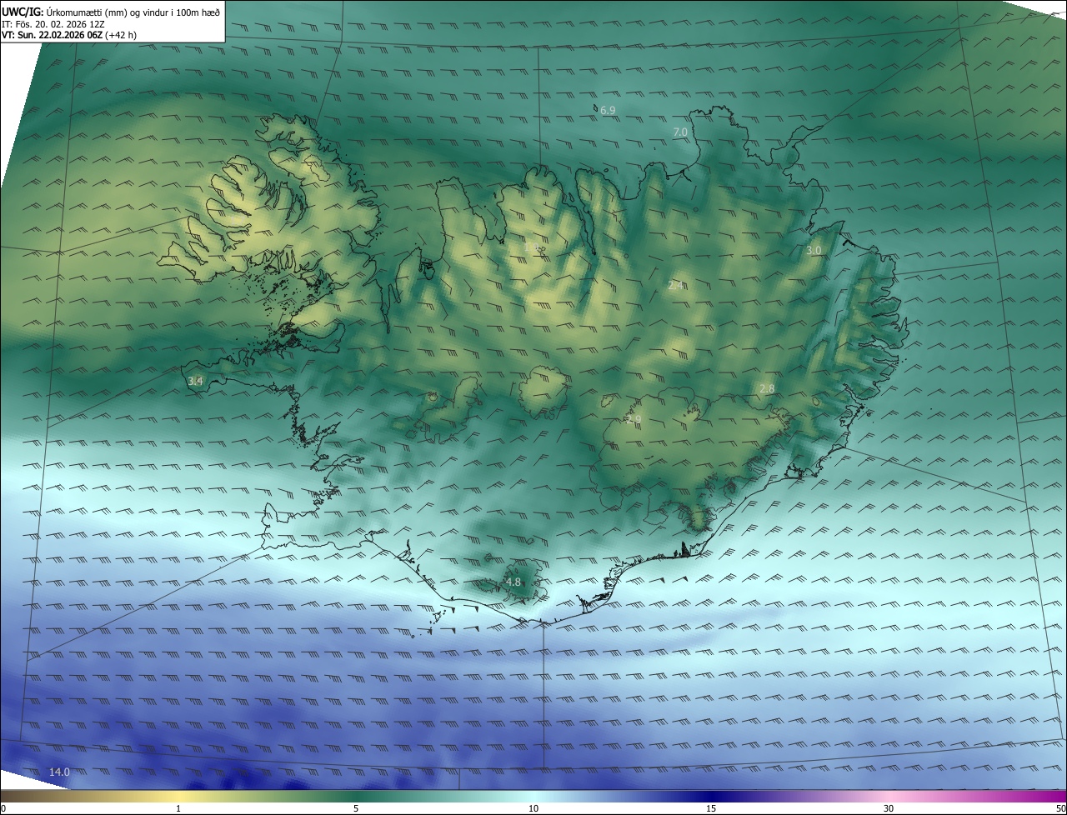Click the colorbar tick label 30
The image size is (1067, 815).
pyautogui.click(x=889, y=808)
